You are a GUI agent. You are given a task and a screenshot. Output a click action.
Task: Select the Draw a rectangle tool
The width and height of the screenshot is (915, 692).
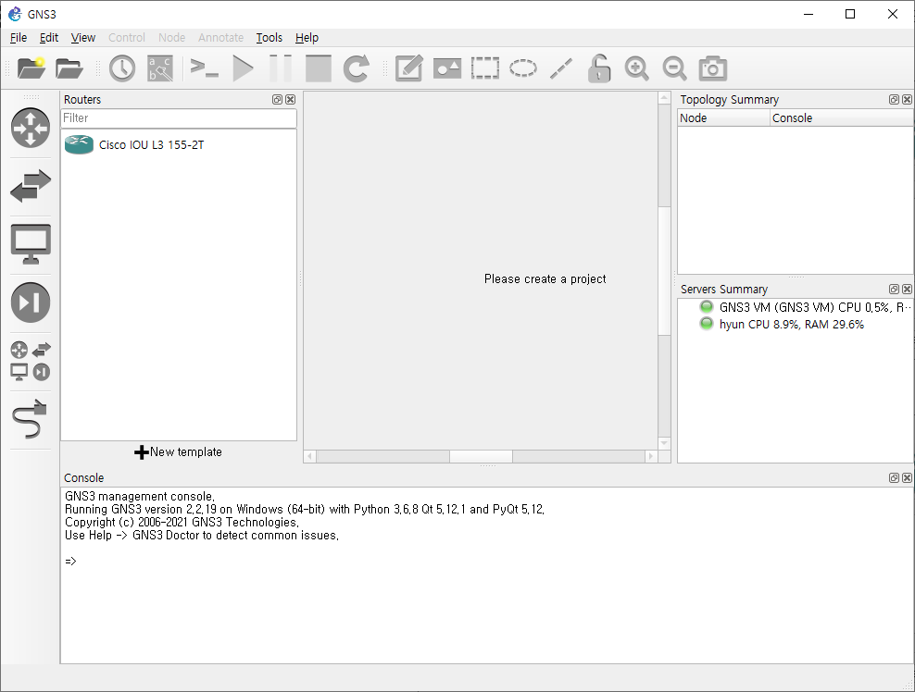point(485,68)
